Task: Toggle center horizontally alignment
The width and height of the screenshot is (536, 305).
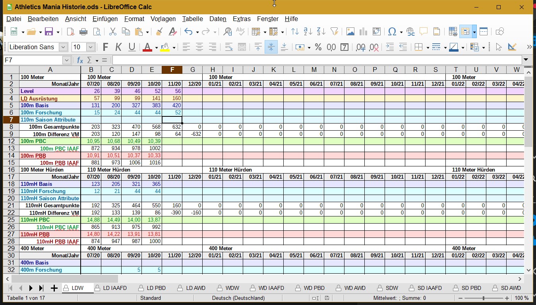Action: pos(199,47)
